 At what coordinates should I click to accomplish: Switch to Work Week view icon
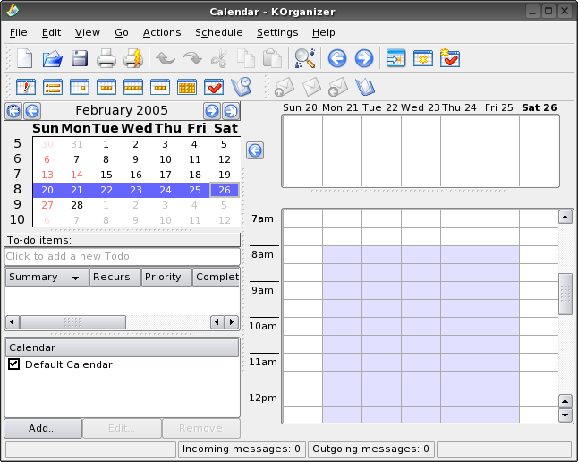pyautogui.click(x=106, y=87)
